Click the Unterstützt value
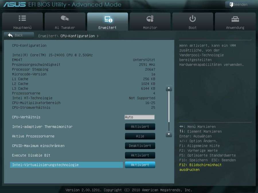The height and width of the screenshot is (193, 258). click(144, 60)
